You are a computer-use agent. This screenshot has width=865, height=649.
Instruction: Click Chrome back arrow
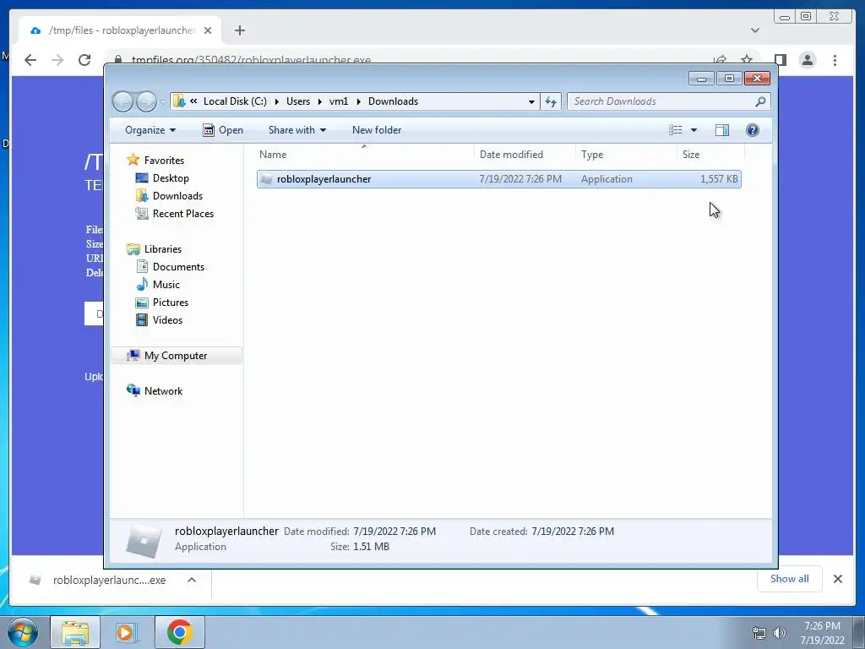pos(30,60)
